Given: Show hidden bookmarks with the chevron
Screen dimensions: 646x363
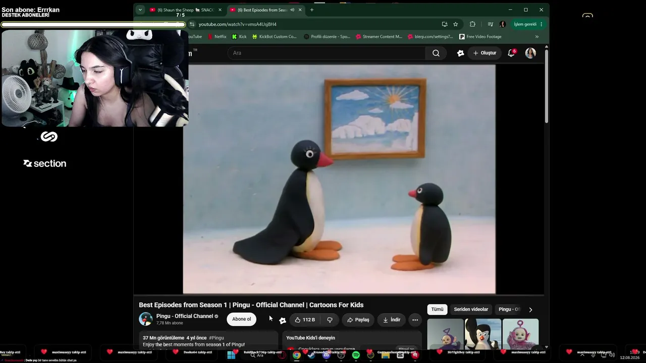Looking at the screenshot, I should pyautogui.click(x=537, y=37).
